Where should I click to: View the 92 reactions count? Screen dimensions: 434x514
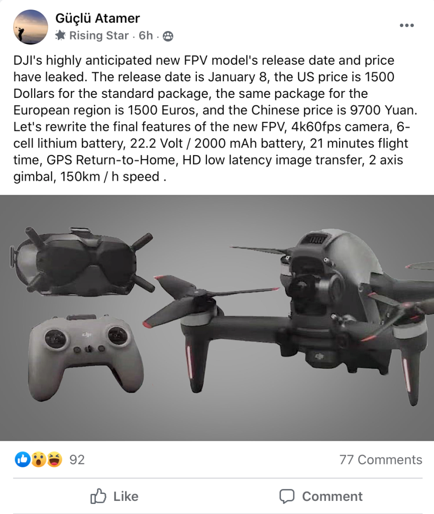77,460
